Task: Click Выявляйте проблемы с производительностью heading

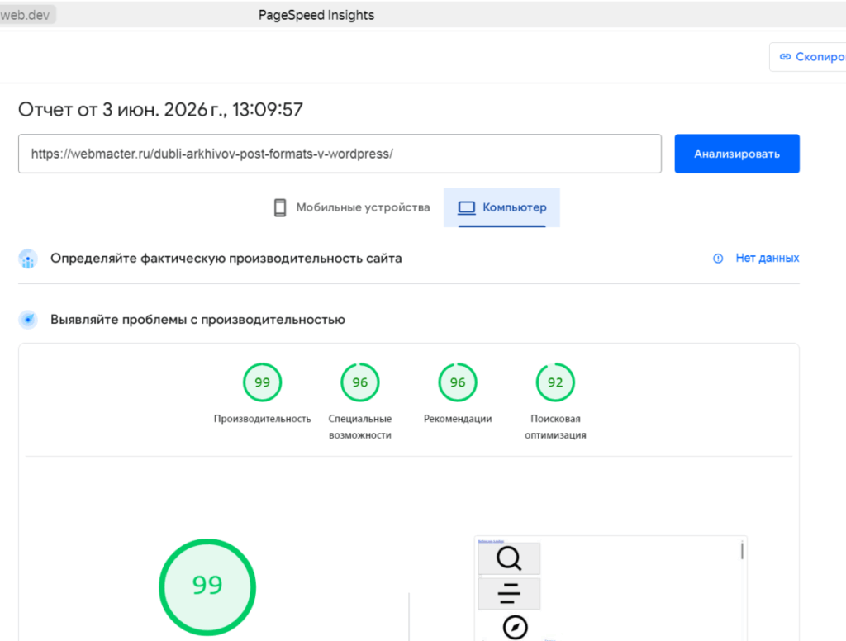Action: coord(198,320)
